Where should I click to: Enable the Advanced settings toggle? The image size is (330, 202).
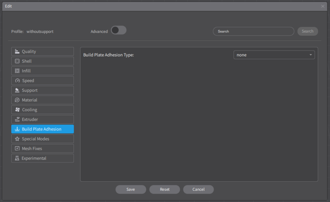click(x=119, y=31)
